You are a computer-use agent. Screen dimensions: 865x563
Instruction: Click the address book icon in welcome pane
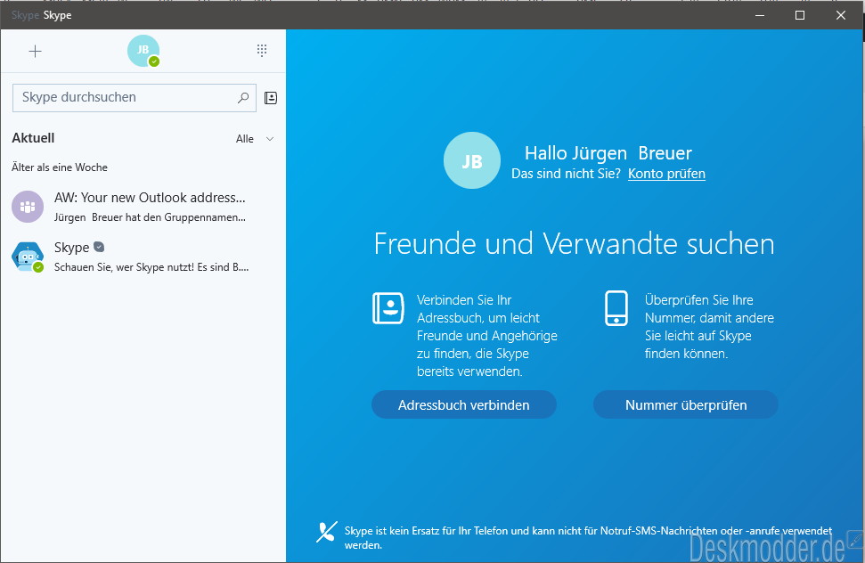coord(388,308)
